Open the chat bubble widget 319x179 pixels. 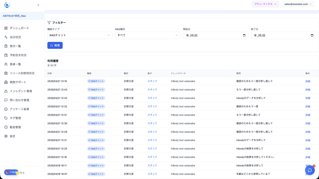(x=310, y=170)
